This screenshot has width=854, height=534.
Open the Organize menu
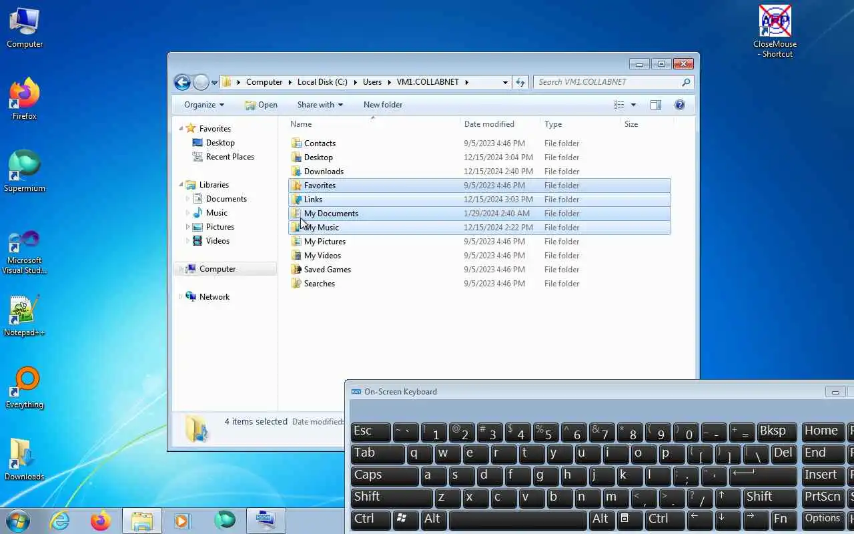[204, 105]
